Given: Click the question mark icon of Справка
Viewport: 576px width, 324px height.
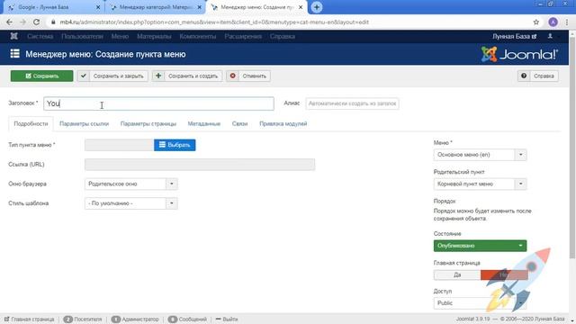Looking at the screenshot, I should pos(524,76).
